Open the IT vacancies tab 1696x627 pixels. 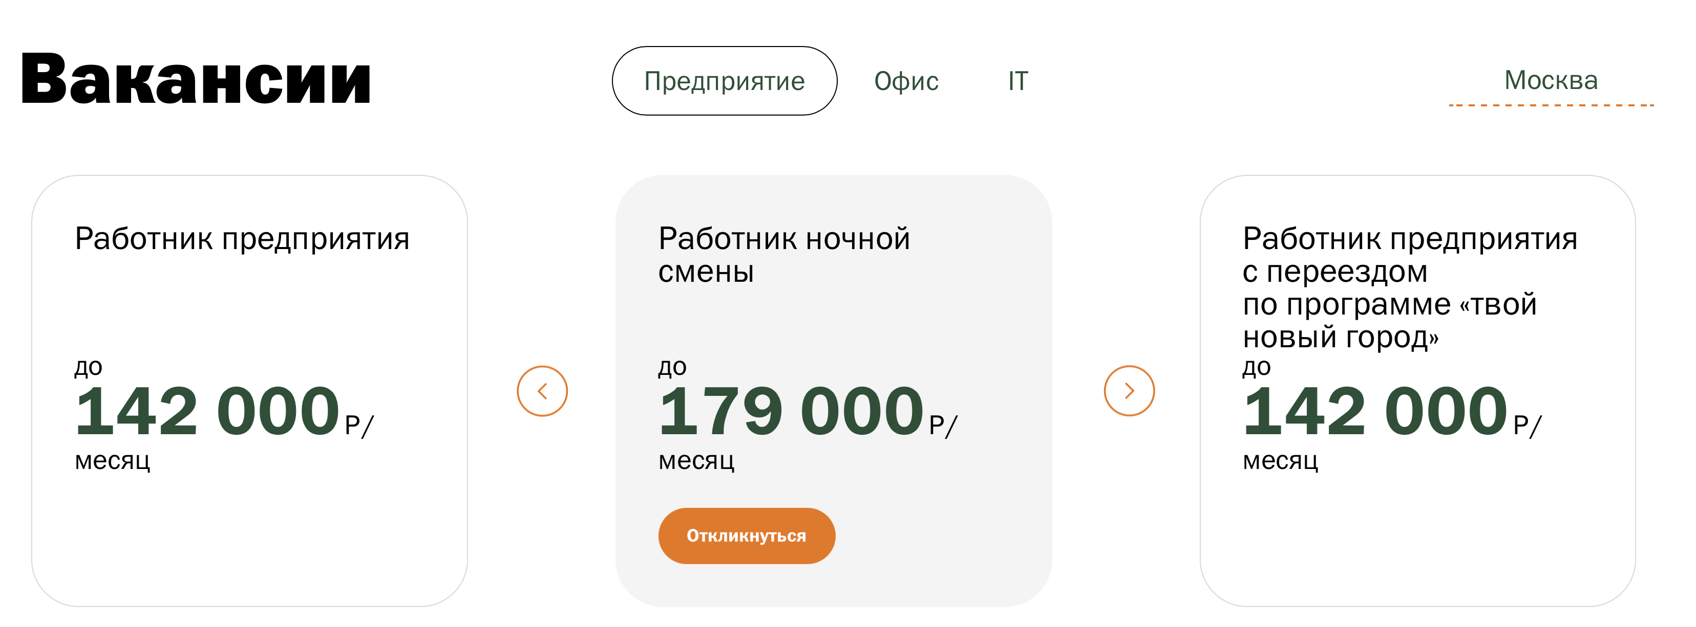pos(1018,81)
